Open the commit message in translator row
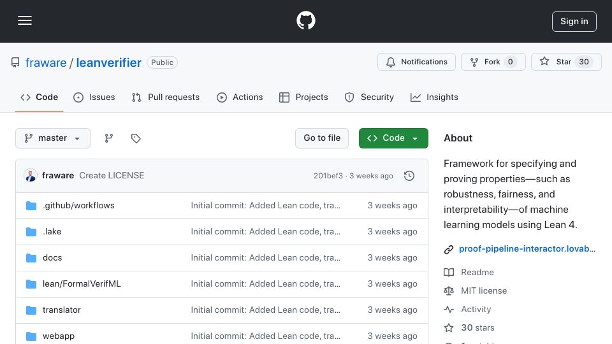612x344 pixels. (x=265, y=310)
